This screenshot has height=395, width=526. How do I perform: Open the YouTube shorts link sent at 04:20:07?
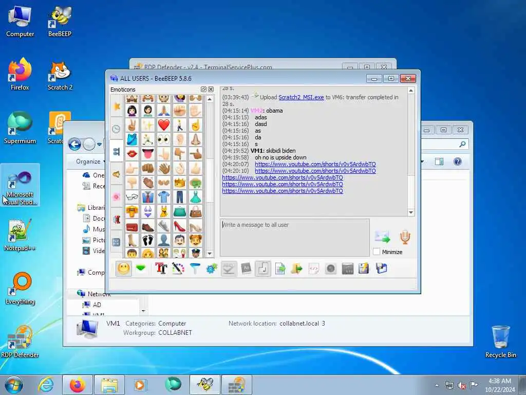tap(315, 164)
